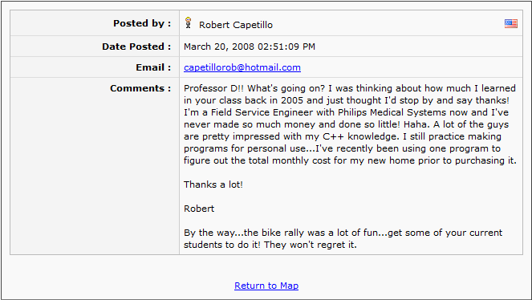Click the "Robert" signature line
Viewport: 532px width, 300px height.
click(x=199, y=209)
